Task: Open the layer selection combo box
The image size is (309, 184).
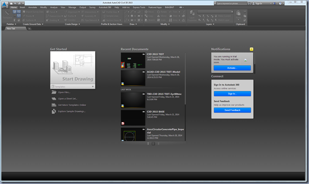Action: (x=215, y=12)
